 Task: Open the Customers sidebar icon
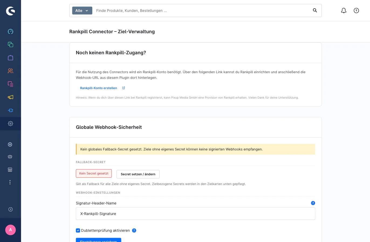(x=11, y=71)
